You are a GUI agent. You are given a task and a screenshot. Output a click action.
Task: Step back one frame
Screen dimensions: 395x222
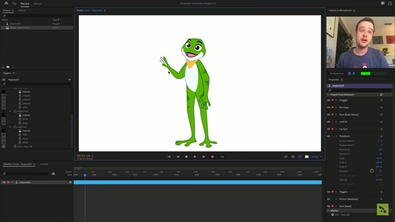coord(178,157)
